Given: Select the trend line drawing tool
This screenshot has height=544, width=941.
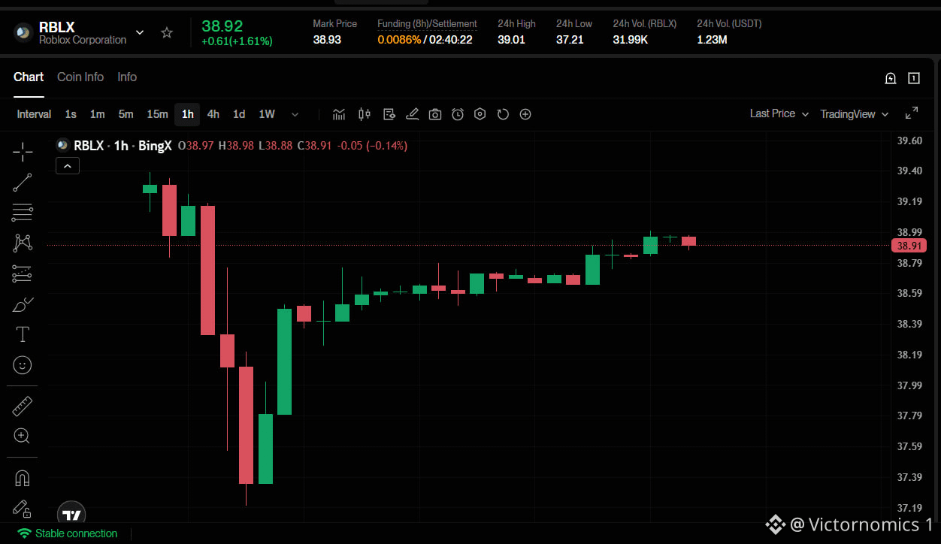Looking at the screenshot, I should (x=23, y=183).
